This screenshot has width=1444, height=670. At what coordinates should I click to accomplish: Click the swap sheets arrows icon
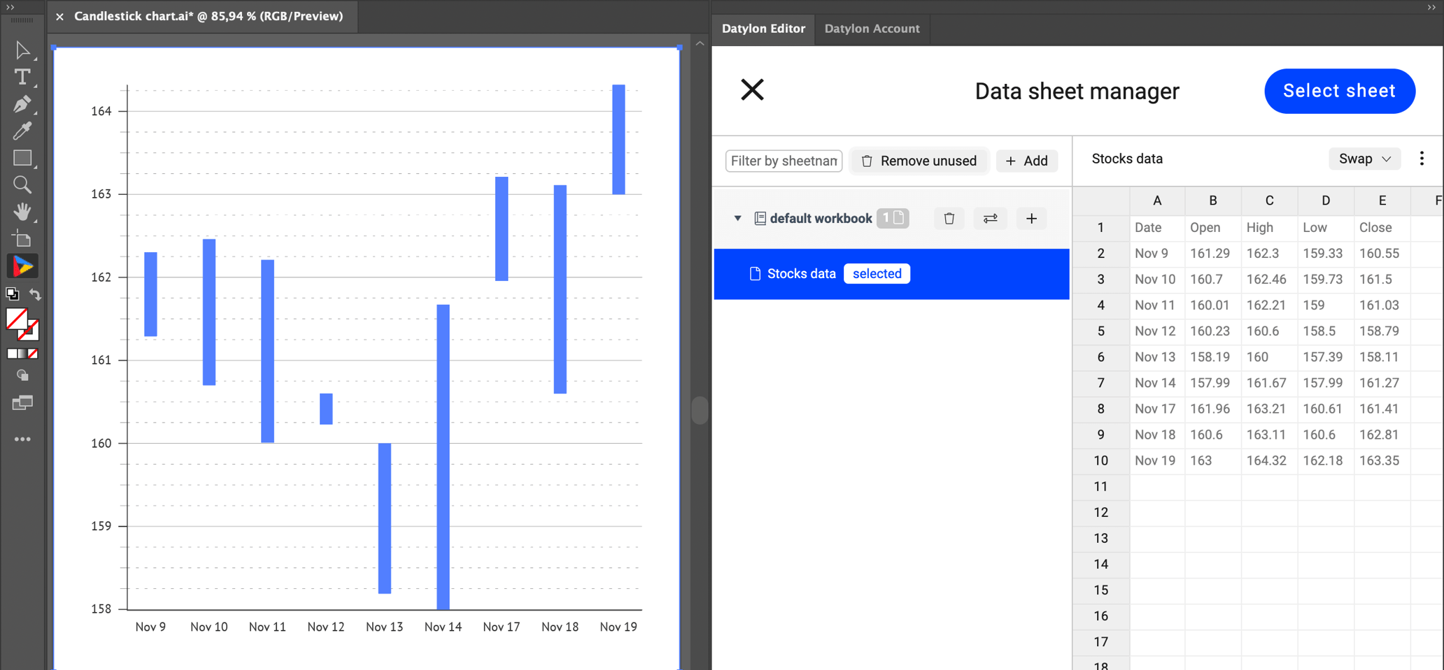coord(990,218)
